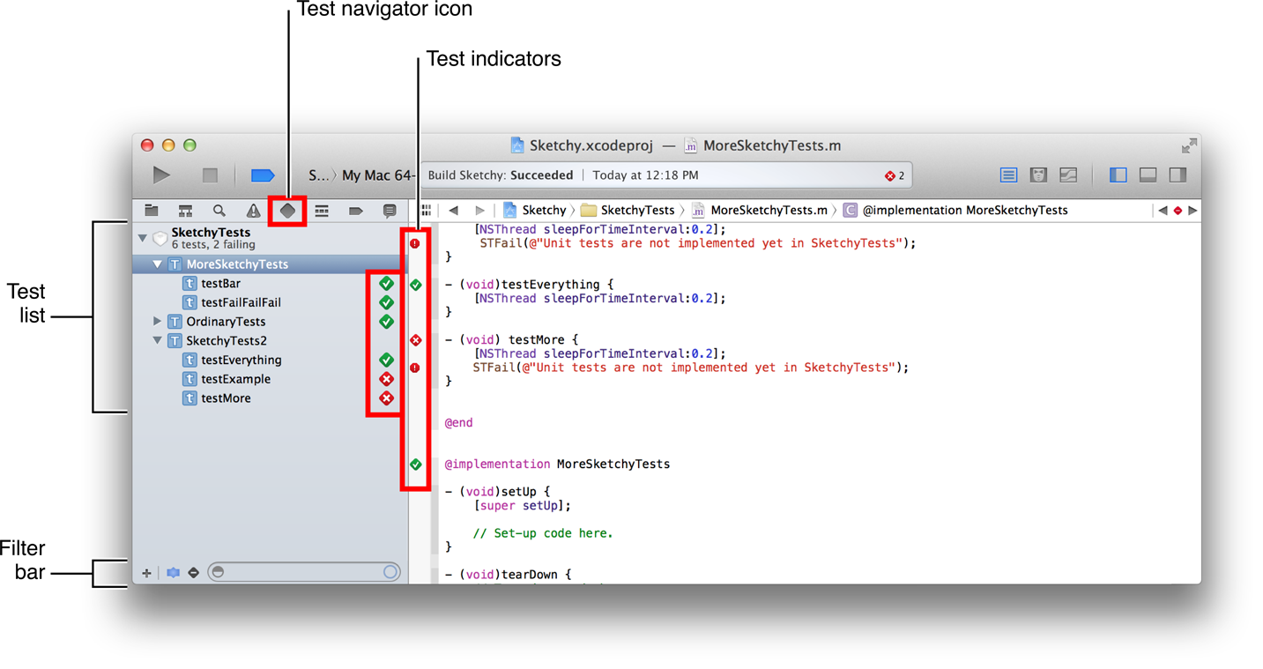Image resolution: width=1263 pixels, height=669 pixels.
Task: Open the scheme popup labeled S...
Action: point(317,175)
